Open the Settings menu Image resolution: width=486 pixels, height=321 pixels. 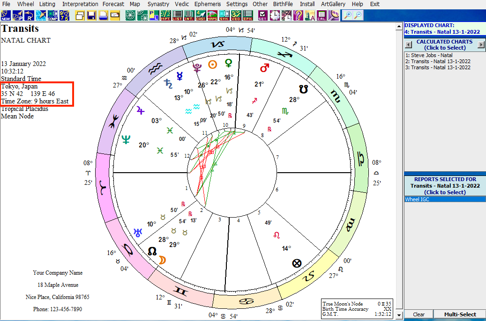tap(237, 4)
